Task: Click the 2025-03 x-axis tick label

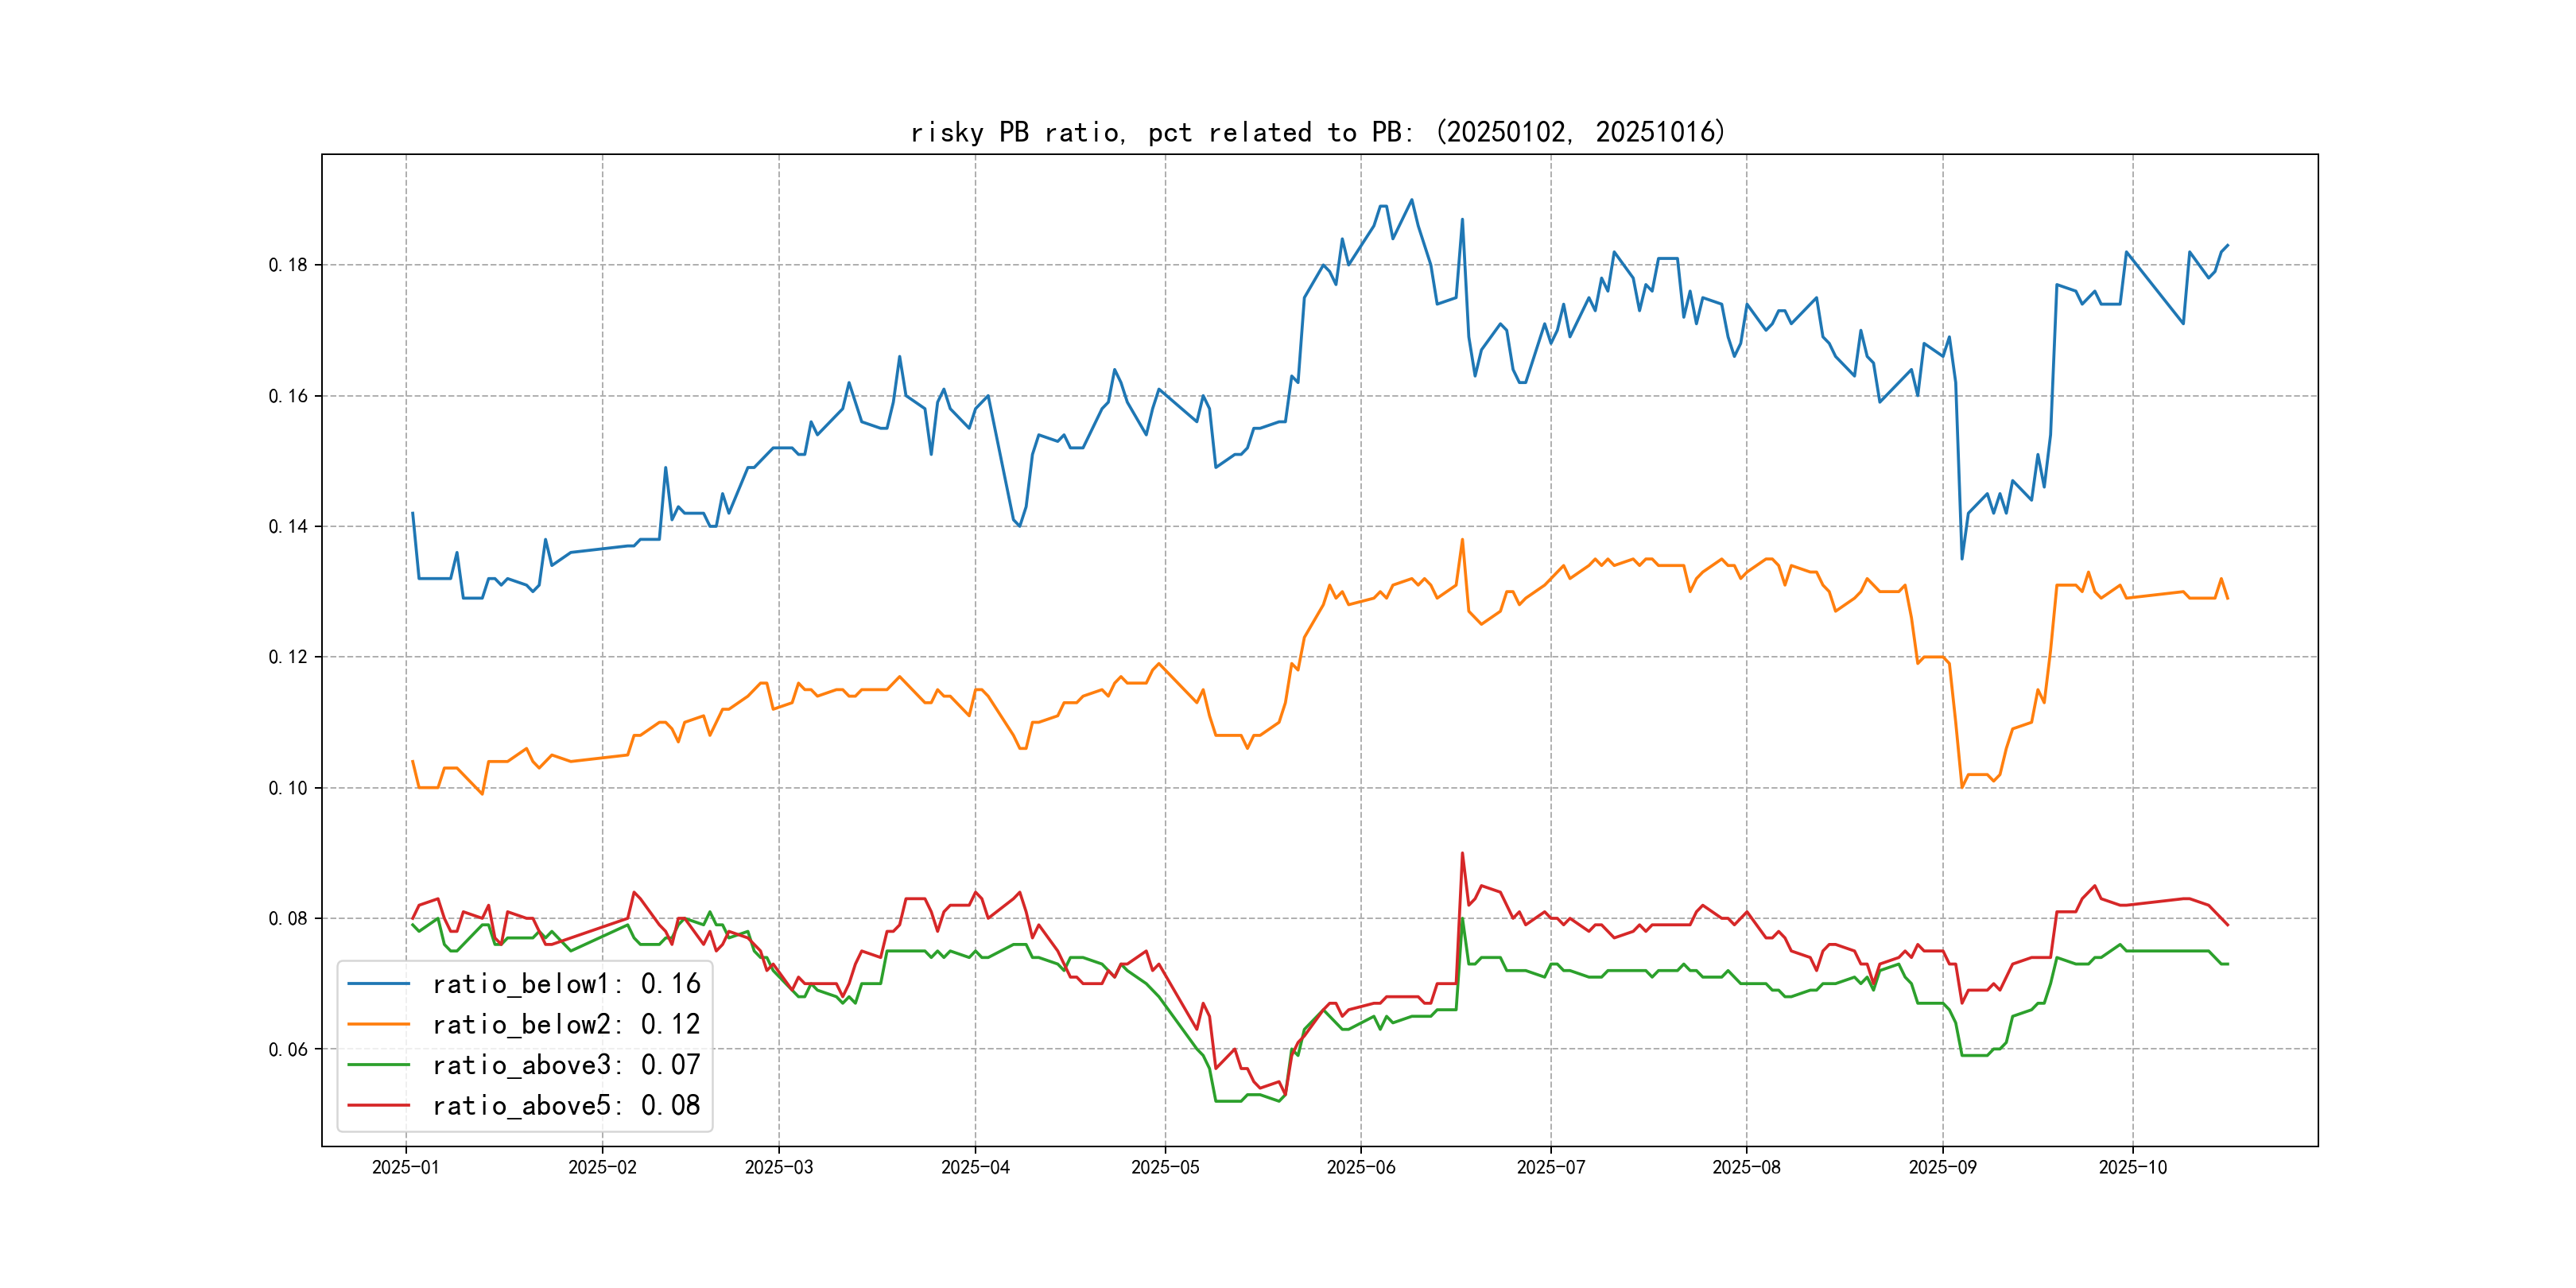Action: (x=779, y=1167)
